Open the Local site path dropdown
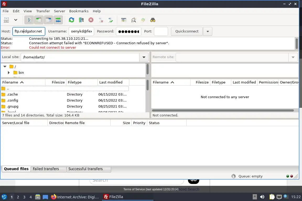 click(x=144, y=57)
